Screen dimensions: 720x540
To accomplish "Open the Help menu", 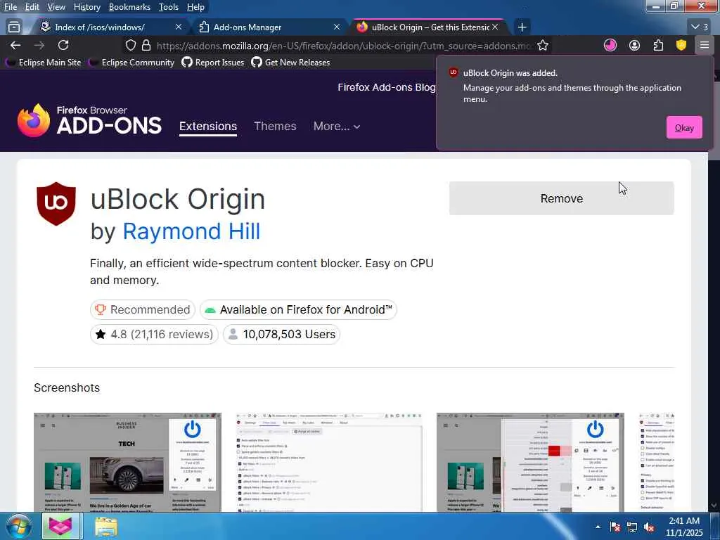I will click(195, 7).
